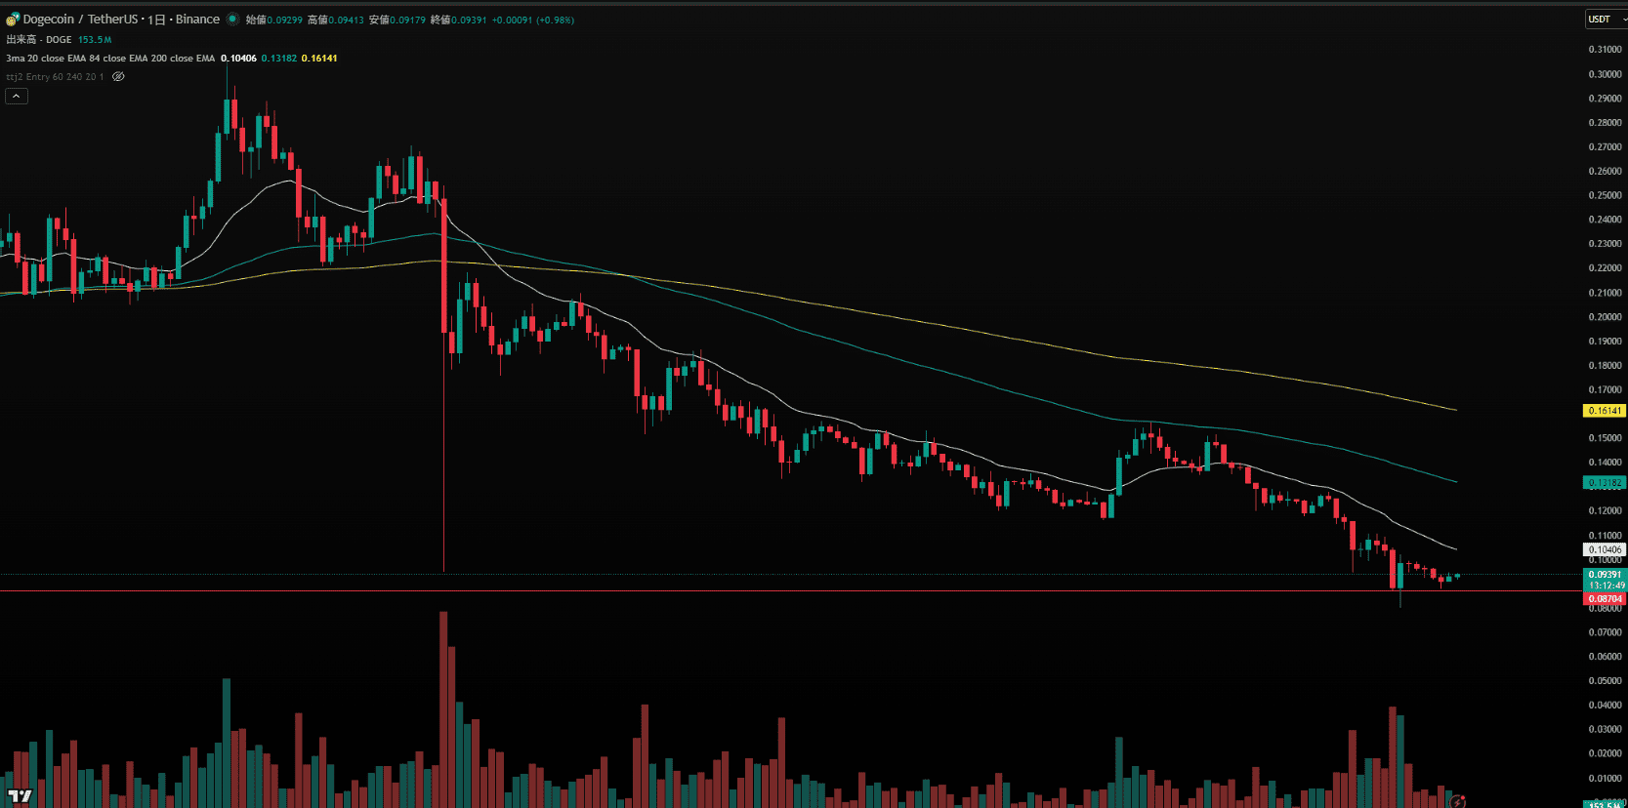Click the 0.20000 mark on price scale

(1605, 317)
